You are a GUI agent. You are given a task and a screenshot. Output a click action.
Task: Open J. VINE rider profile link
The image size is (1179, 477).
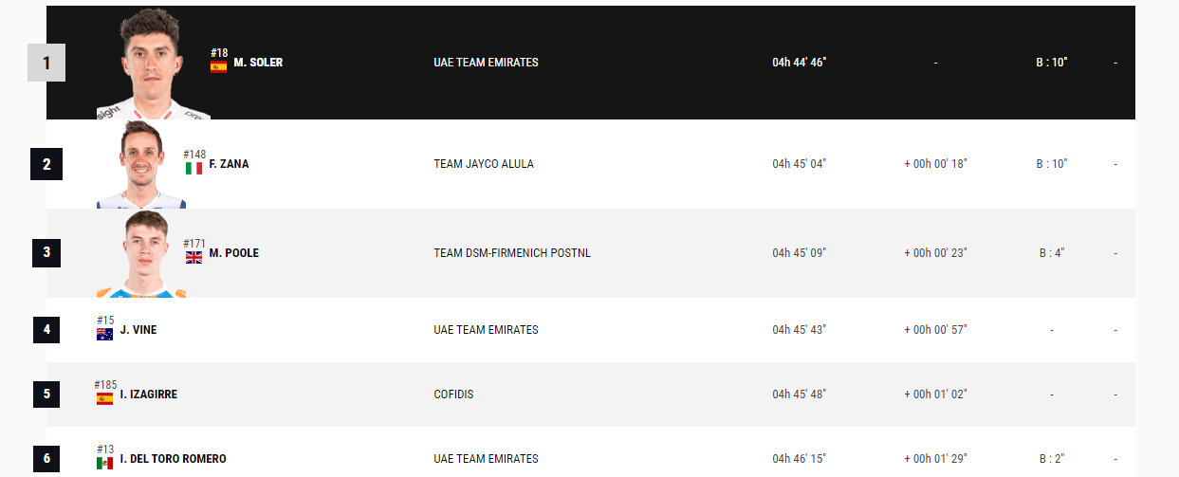tap(137, 330)
